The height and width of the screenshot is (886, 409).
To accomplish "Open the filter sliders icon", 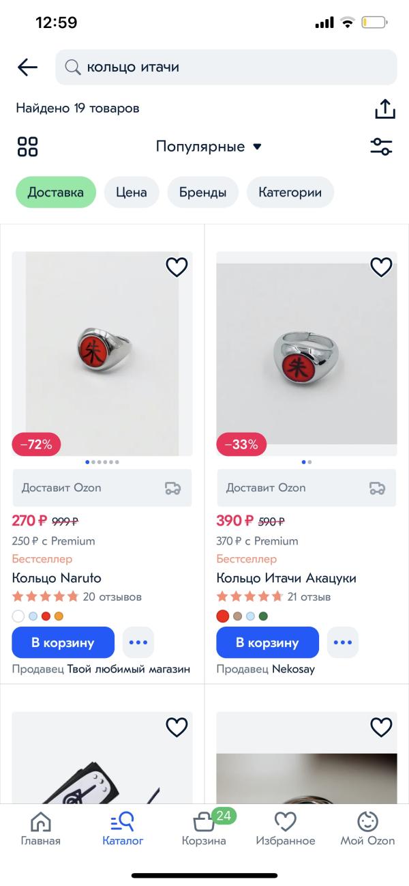I will 381,147.
